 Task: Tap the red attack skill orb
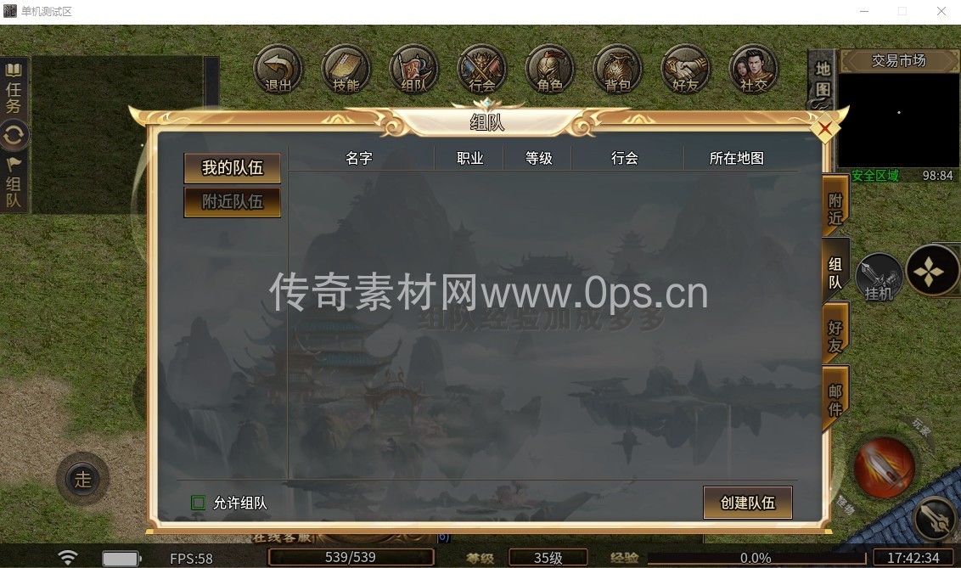click(x=885, y=468)
